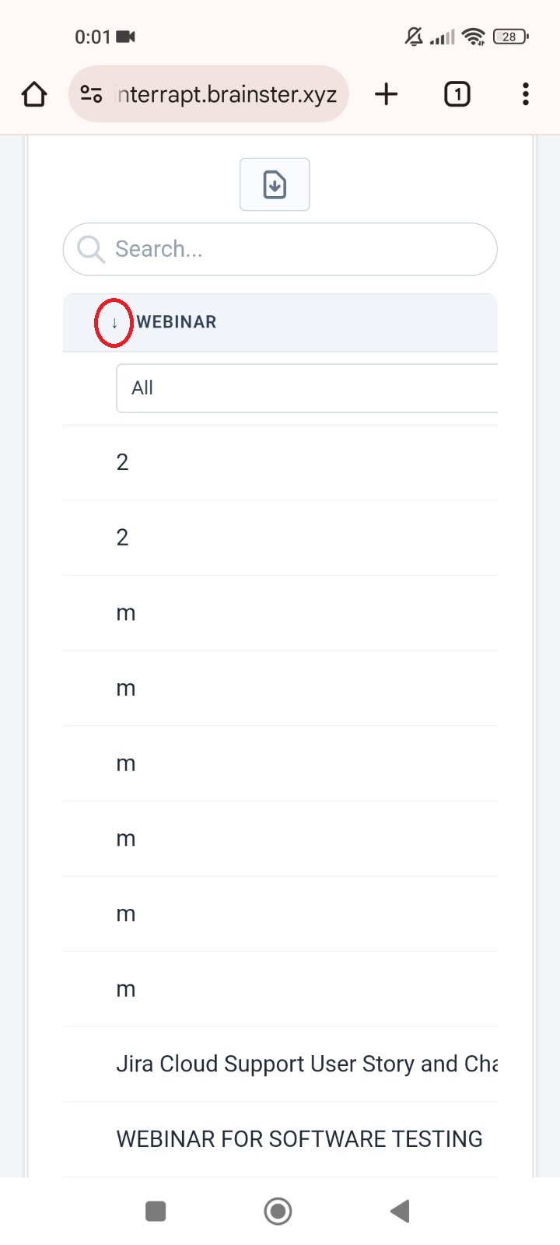The image size is (560, 1245).
Task: Select the Jira Cloud Support User Story row
Action: click(306, 1064)
